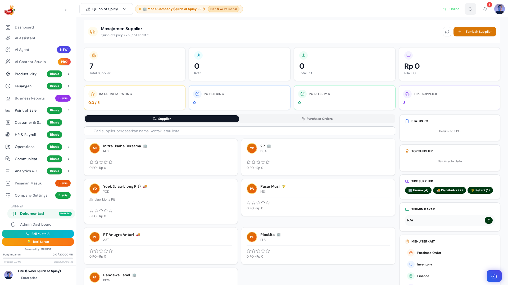The width and height of the screenshot is (508, 285).
Task: Open AI Assistant in the sidebar
Action: pyautogui.click(x=38, y=38)
